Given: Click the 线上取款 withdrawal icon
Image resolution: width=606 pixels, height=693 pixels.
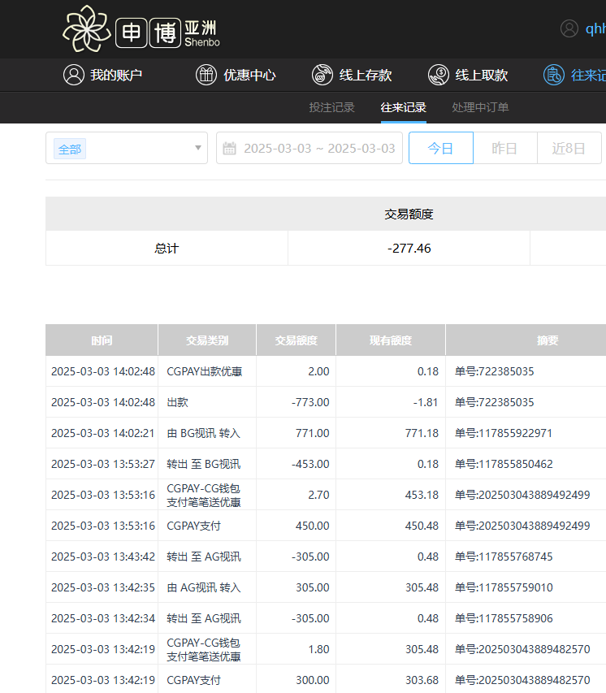Looking at the screenshot, I should (439, 75).
